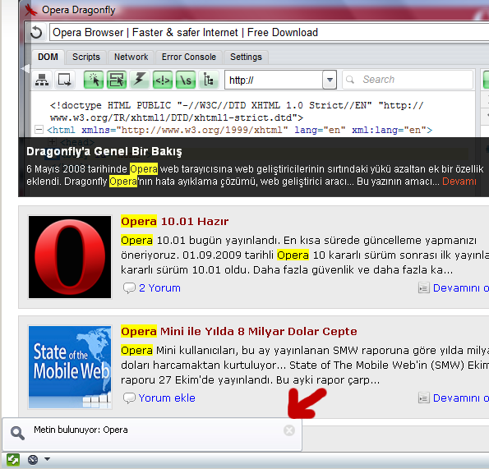Screen dimensions: 489x469
Task: Switch to the DOM tab
Action: point(48,57)
